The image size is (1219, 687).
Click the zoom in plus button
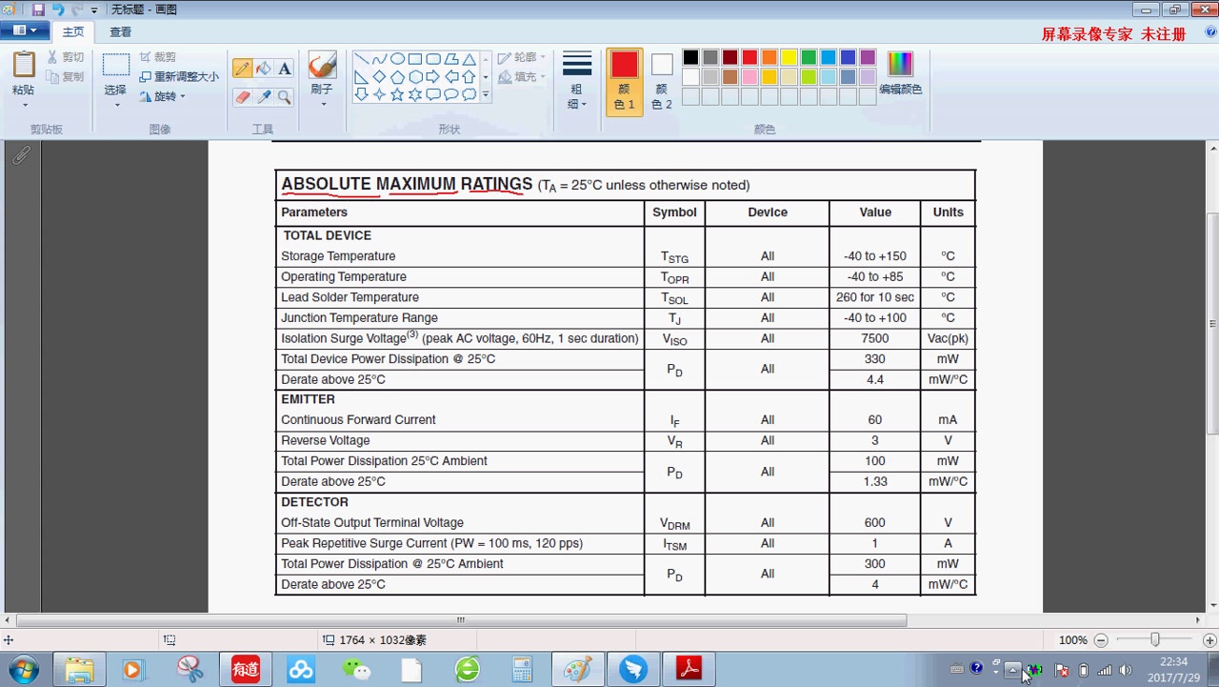coord(1209,640)
